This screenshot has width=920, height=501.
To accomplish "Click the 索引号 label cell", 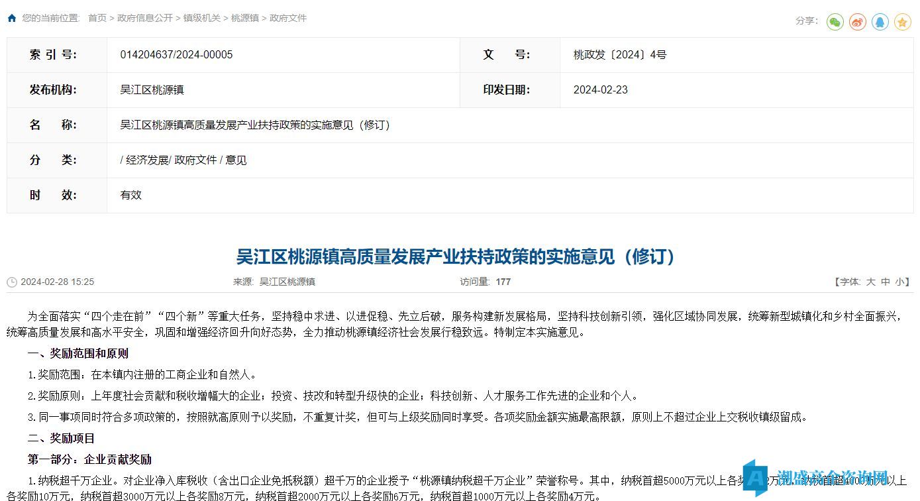I will click(57, 55).
